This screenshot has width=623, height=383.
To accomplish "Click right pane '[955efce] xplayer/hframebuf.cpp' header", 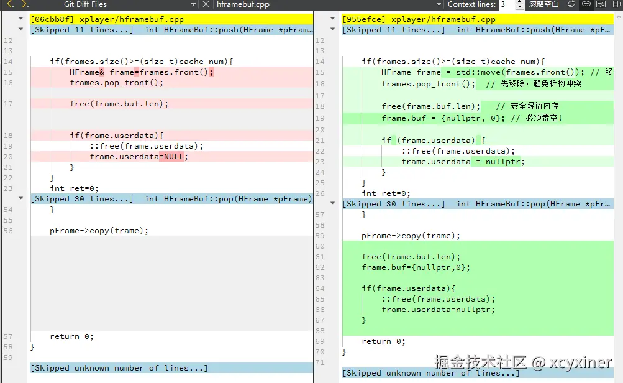I will point(478,19).
